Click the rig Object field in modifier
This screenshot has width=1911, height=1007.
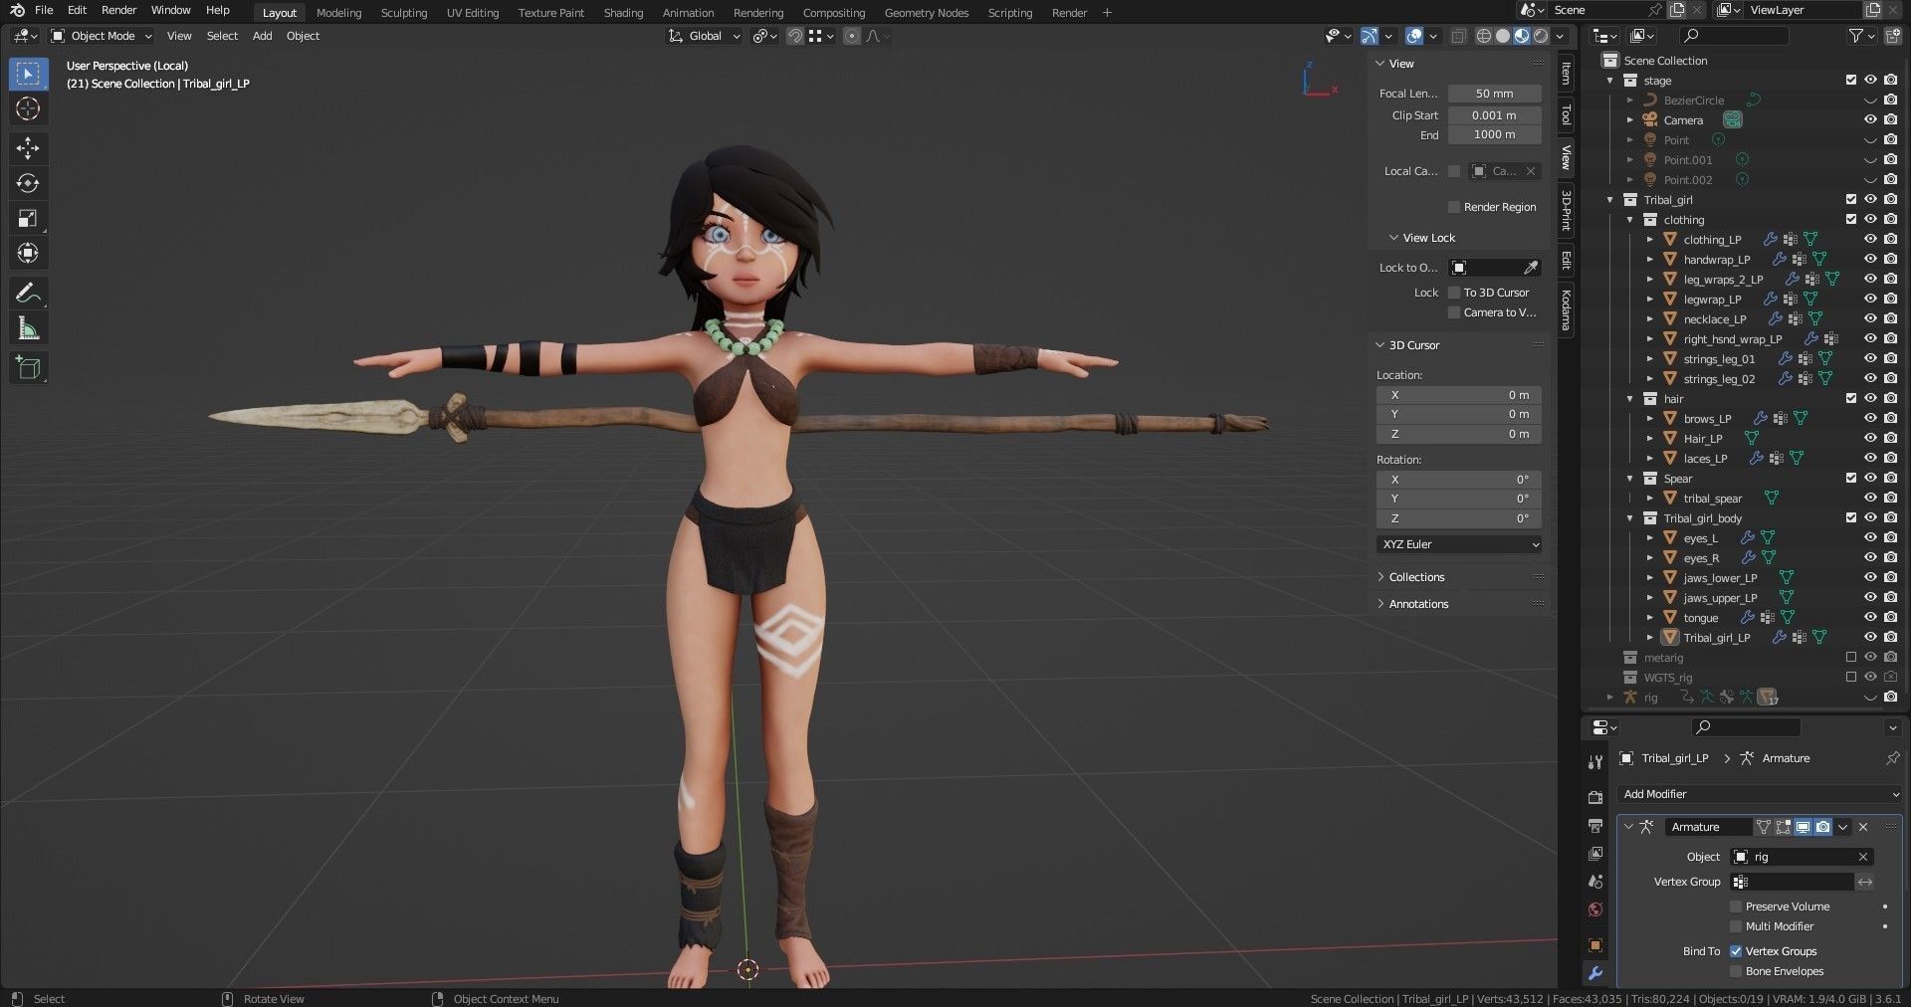1803,857
